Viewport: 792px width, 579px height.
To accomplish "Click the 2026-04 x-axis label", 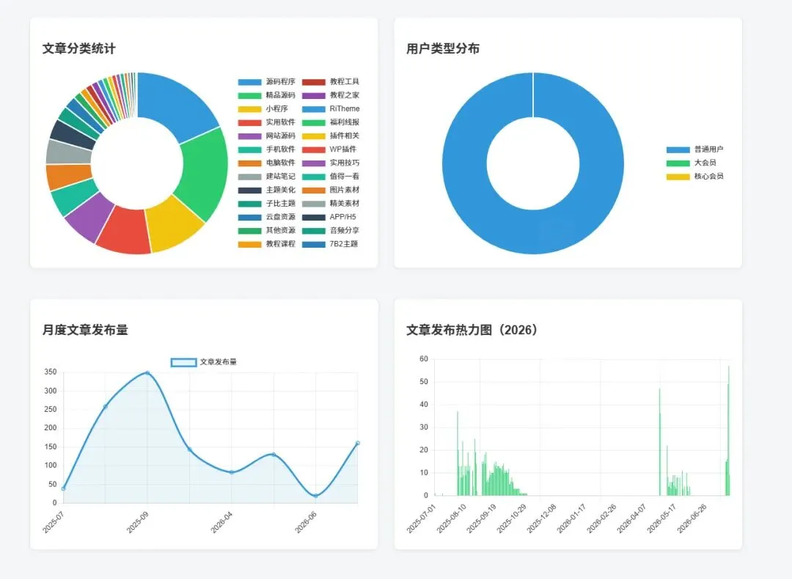I will coord(221,521).
